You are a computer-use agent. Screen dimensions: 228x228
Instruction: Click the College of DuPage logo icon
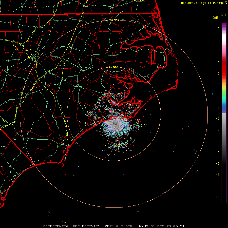tap(226, 3)
